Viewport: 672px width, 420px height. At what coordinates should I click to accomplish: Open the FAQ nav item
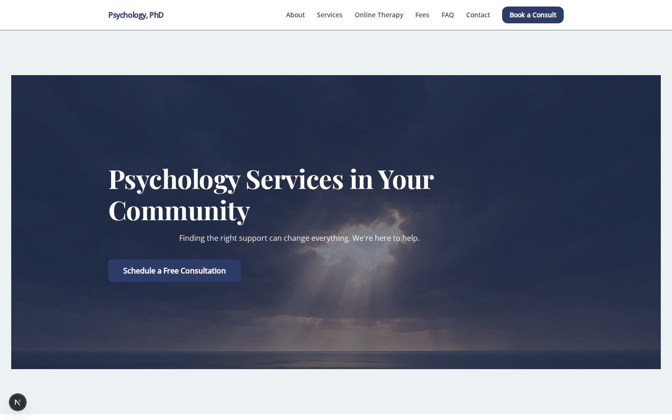[x=448, y=15]
